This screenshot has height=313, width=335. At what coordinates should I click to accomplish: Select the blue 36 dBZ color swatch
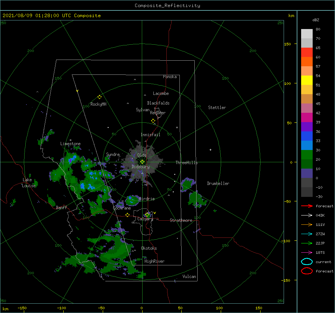(x=307, y=136)
